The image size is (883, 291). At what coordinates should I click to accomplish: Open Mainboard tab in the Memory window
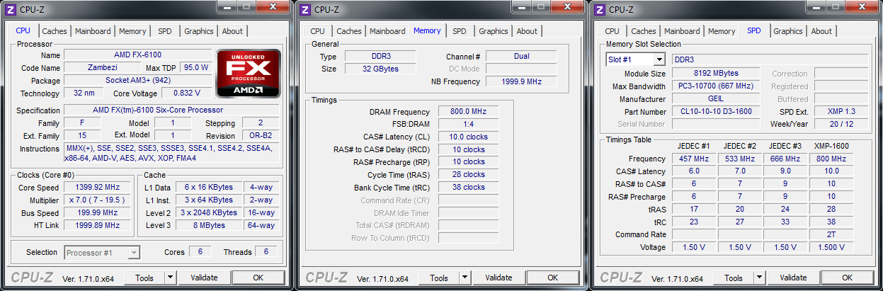point(387,31)
